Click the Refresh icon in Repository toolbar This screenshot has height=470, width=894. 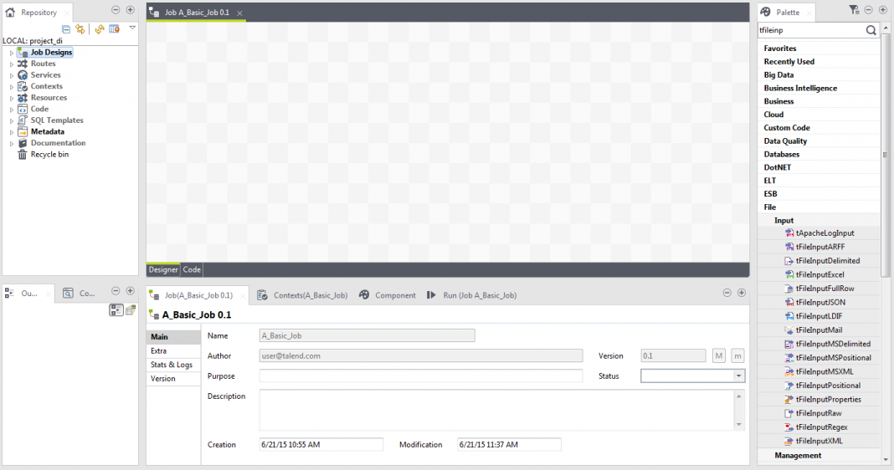pos(99,29)
